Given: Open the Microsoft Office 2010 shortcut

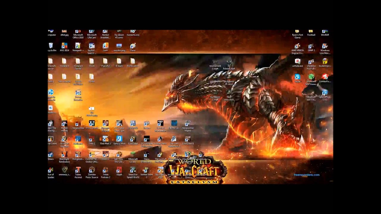Looking at the screenshot, I should (x=78, y=34).
